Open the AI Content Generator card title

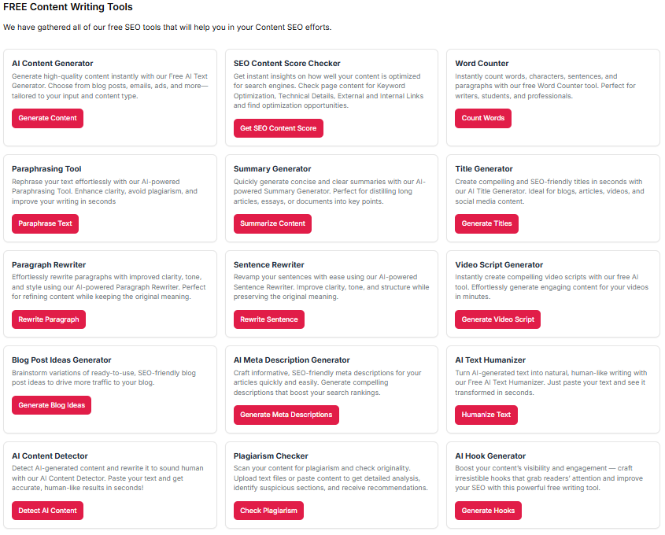53,63
